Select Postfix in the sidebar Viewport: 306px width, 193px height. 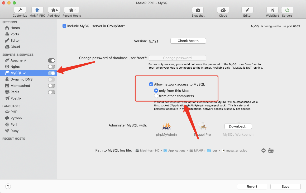pyautogui.click(x=28, y=98)
